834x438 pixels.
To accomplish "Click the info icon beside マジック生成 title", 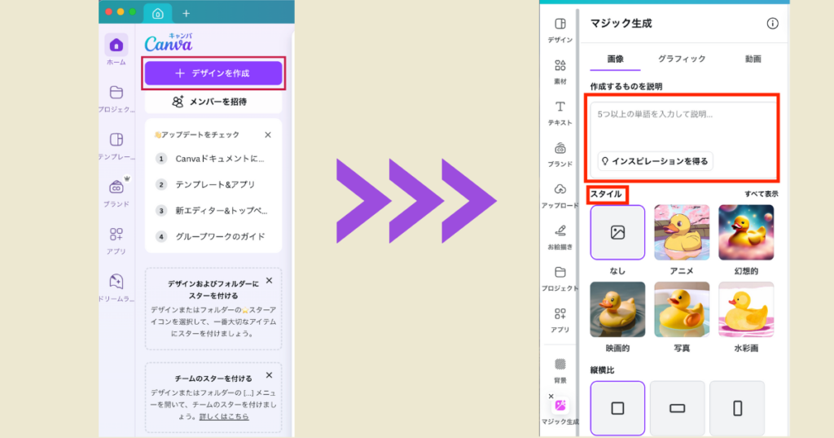I will pos(772,24).
